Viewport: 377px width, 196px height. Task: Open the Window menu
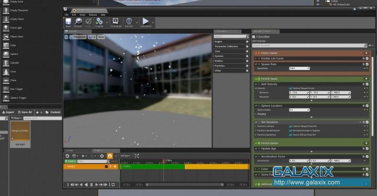93,15
